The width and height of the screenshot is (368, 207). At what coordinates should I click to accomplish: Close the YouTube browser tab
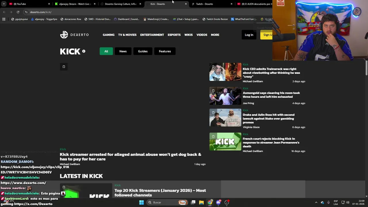click(x=49, y=4)
